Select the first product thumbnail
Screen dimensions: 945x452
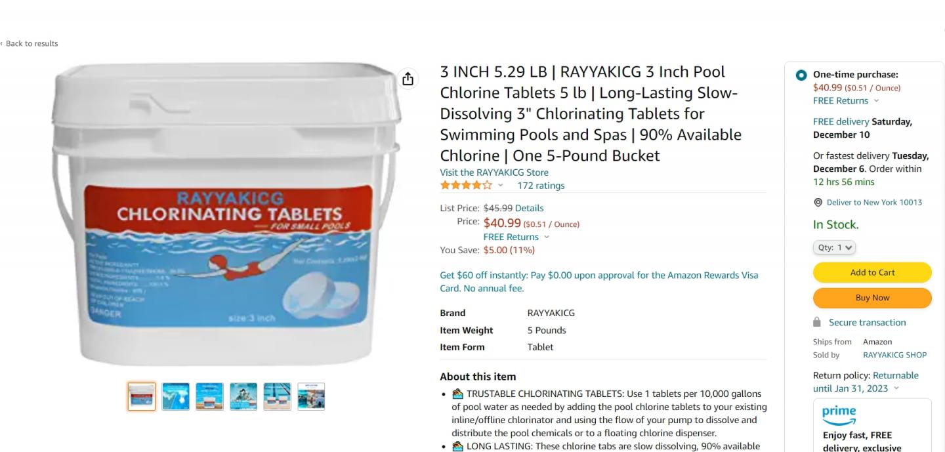(x=142, y=397)
